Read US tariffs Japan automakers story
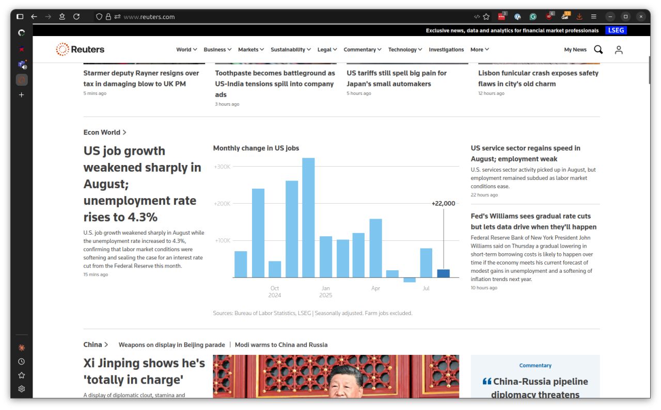 [x=397, y=78]
